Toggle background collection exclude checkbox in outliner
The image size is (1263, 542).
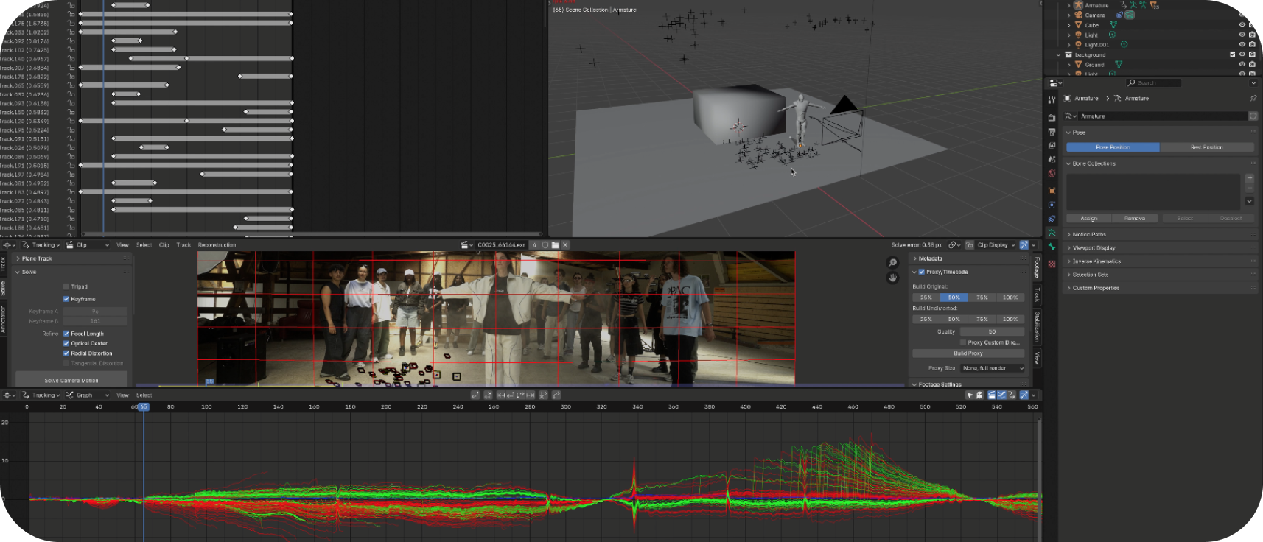click(1232, 54)
